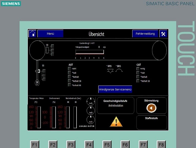Open the Fehlermeldung page
Screen dimensions: 196x148
145,34
